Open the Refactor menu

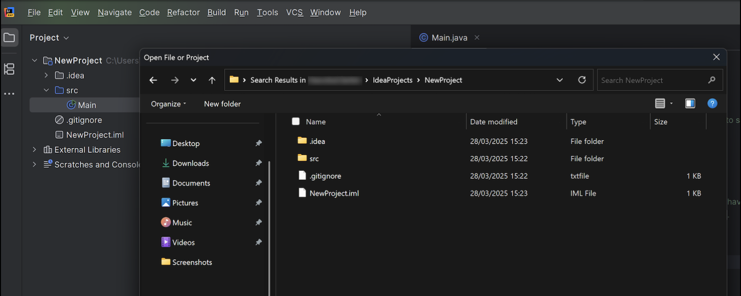[x=183, y=12]
